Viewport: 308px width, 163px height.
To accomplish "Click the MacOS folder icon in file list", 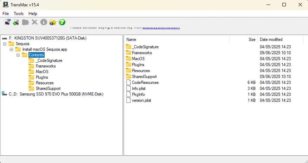I will pyautogui.click(x=129, y=58).
